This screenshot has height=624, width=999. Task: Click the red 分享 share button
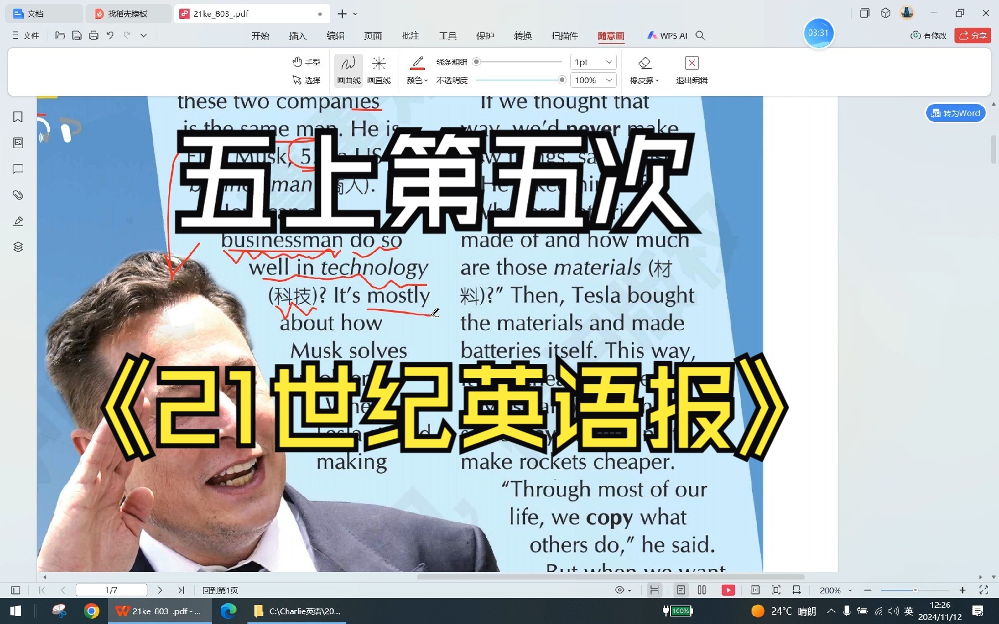tap(972, 36)
